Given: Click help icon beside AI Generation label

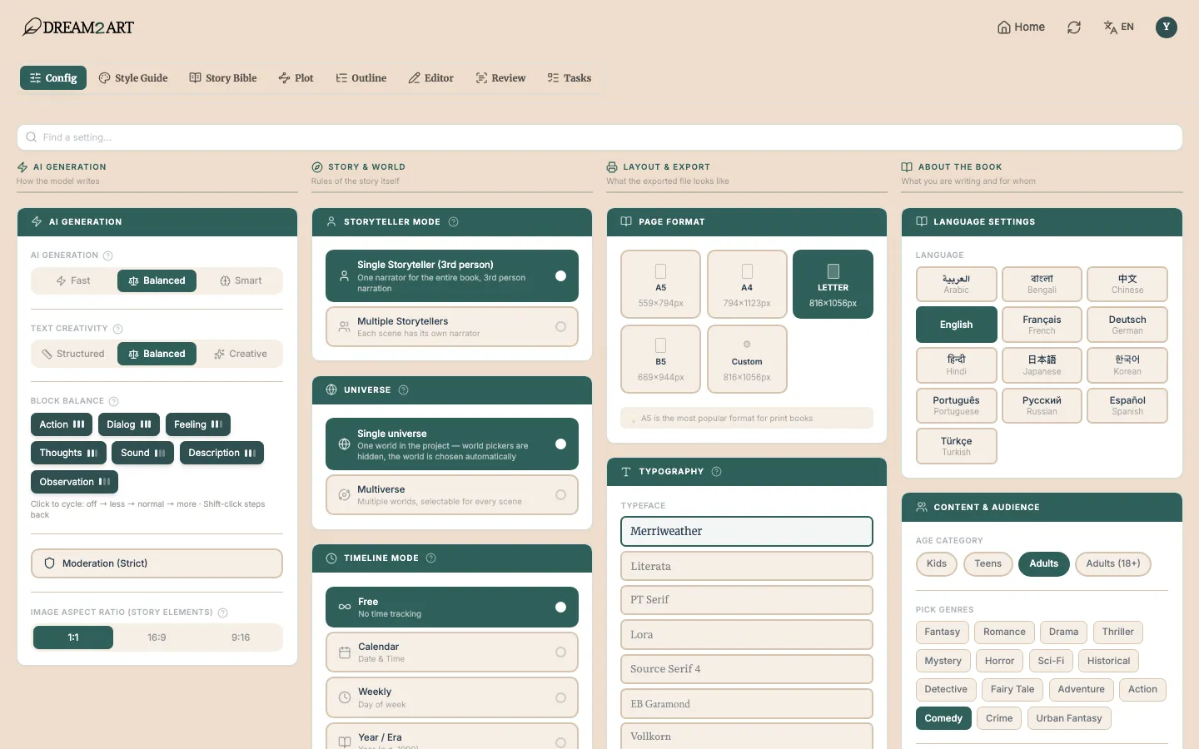Looking at the screenshot, I should coord(108,255).
